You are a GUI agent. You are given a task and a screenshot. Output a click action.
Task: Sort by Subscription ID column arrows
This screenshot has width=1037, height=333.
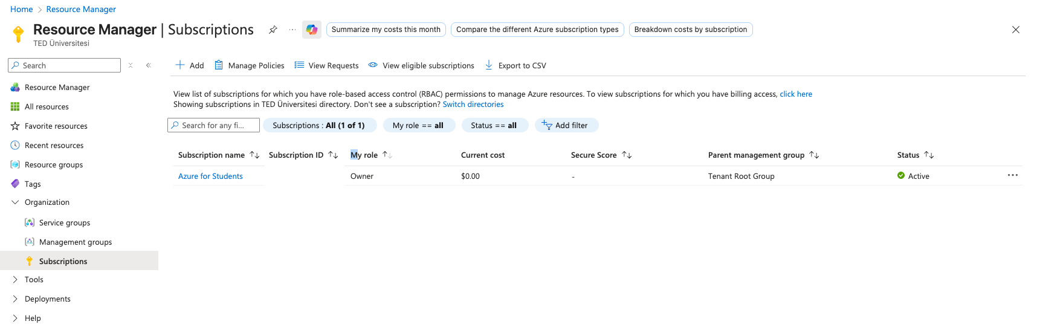click(x=333, y=155)
